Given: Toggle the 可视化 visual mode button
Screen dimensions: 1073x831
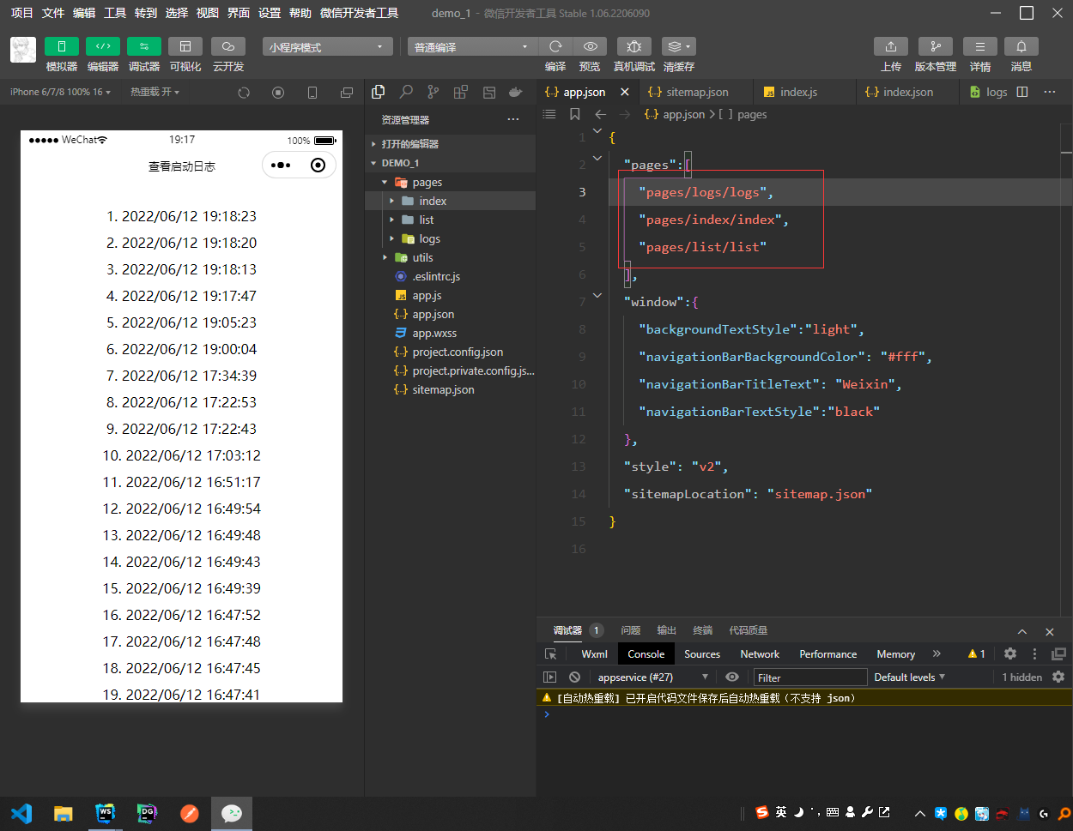Looking at the screenshot, I should point(185,46).
